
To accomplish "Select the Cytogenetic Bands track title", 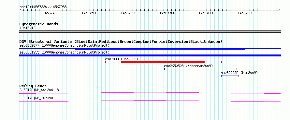I will click(39, 24).
